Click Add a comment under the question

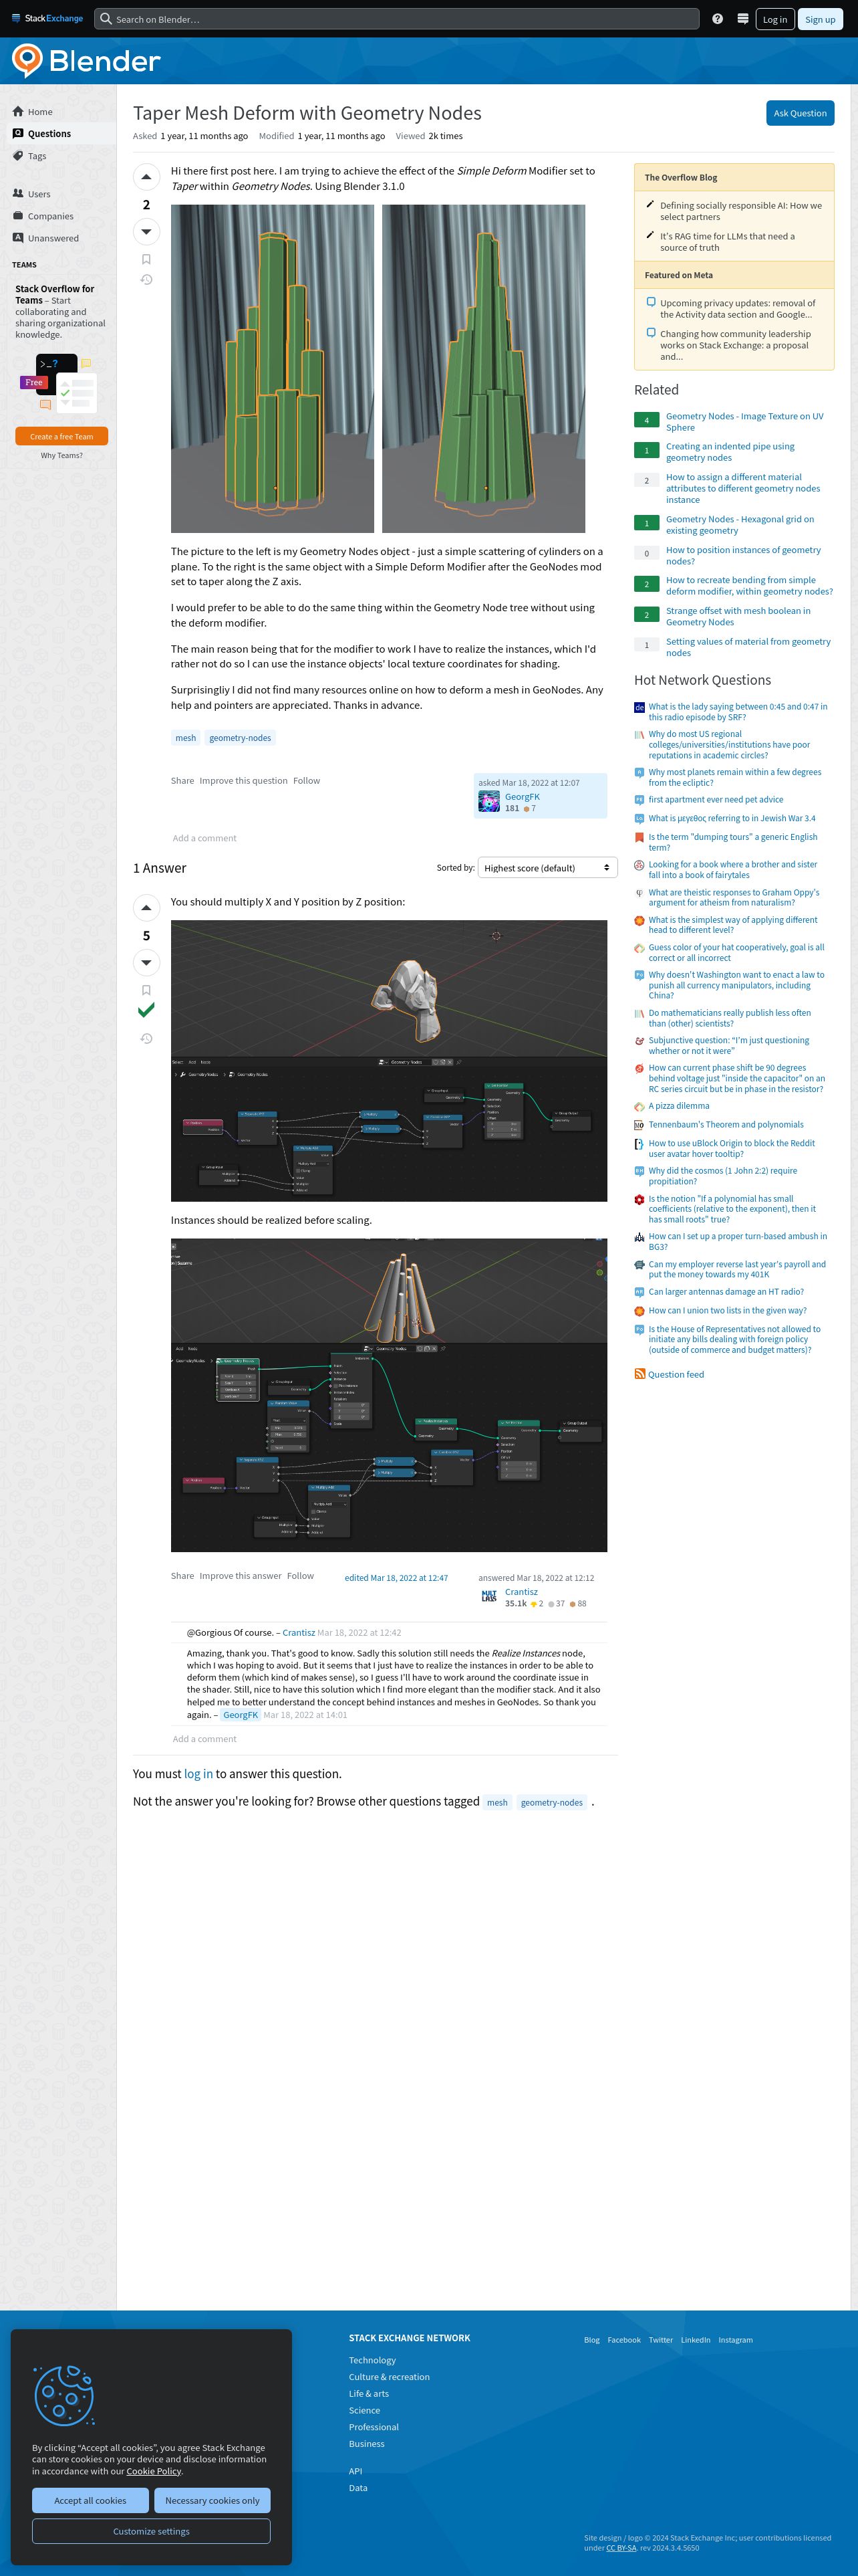click(204, 838)
